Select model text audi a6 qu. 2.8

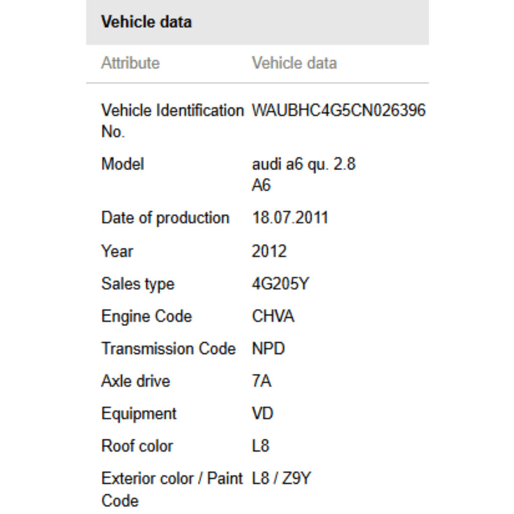[x=304, y=164]
